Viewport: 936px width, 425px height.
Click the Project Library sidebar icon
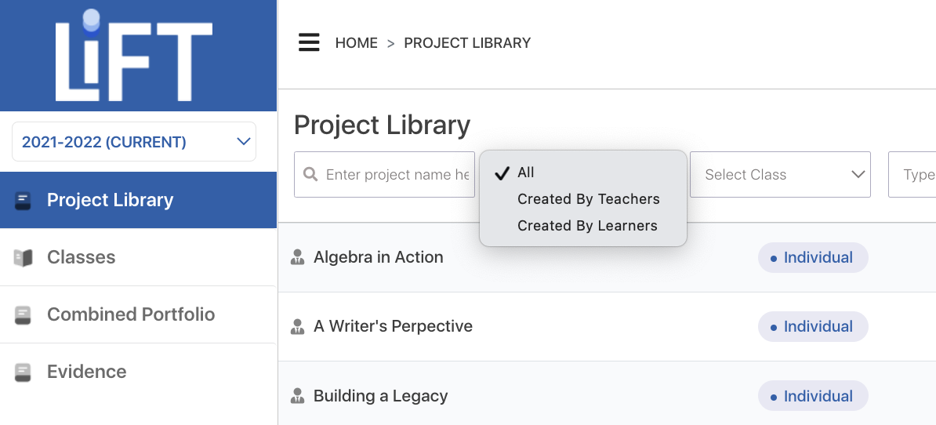coord(23,201)
